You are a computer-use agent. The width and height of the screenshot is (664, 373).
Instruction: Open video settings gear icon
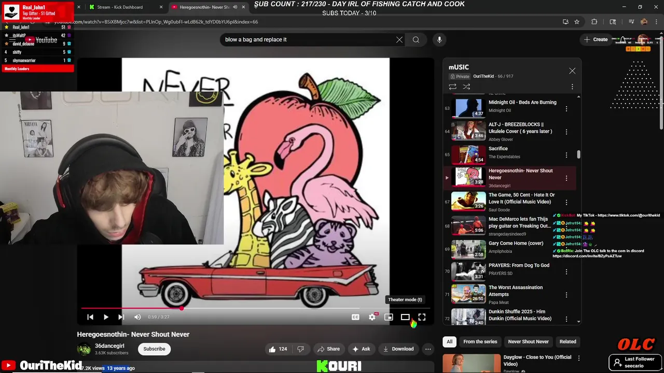pyautogui.click(x=372, y=317)
